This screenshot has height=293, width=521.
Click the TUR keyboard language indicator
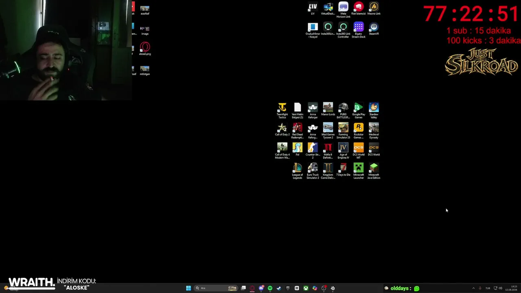tap(488, 288)
